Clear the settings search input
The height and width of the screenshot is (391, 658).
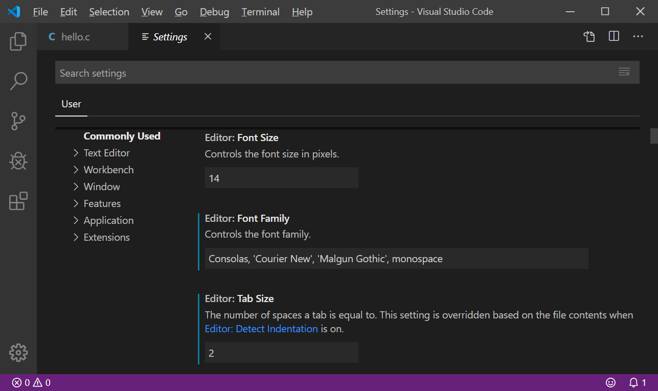click(x=624, y=72)
